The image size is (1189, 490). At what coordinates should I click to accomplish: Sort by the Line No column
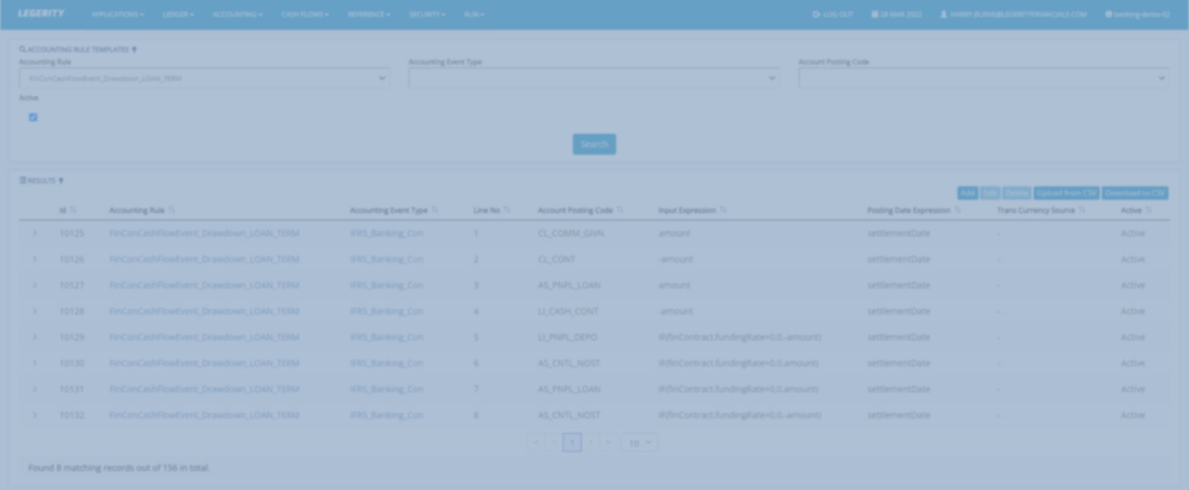(x=492, y=210)
